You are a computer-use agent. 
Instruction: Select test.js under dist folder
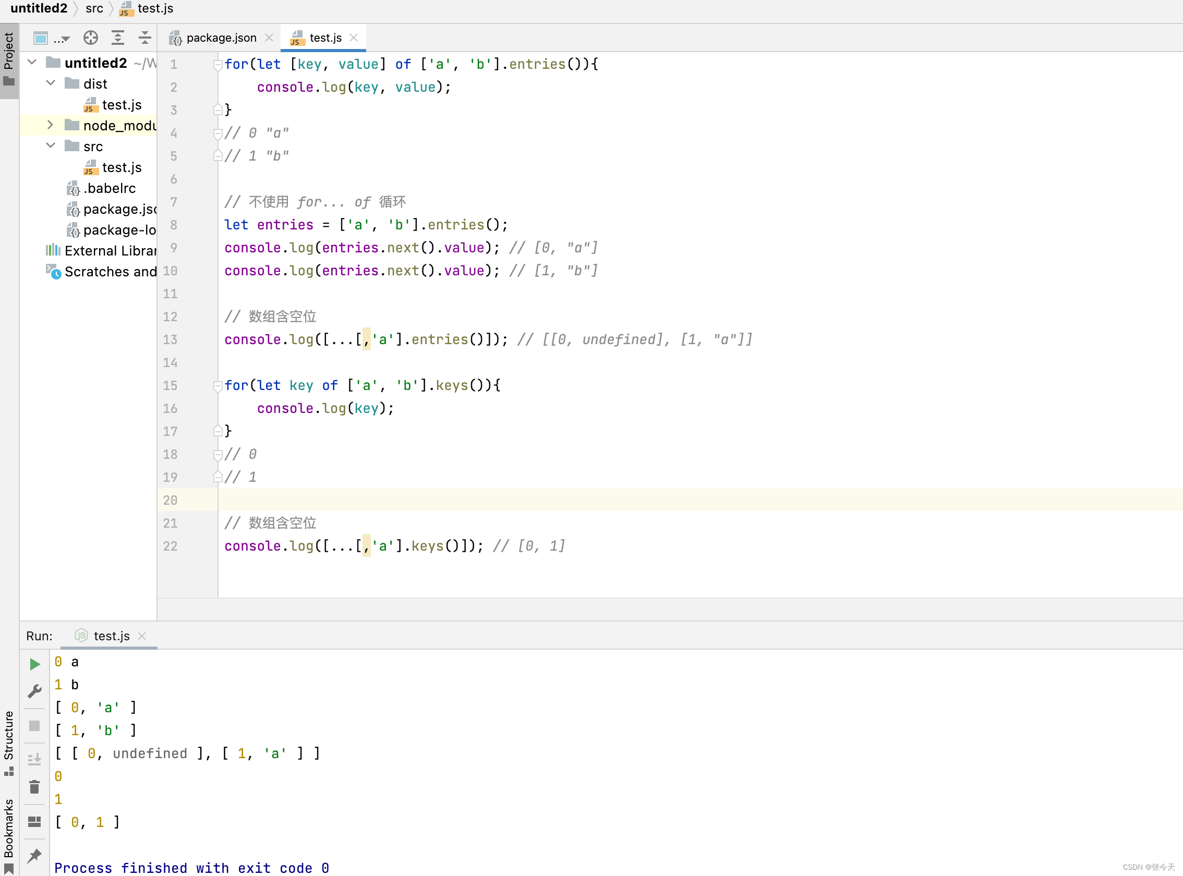[113, 104]
